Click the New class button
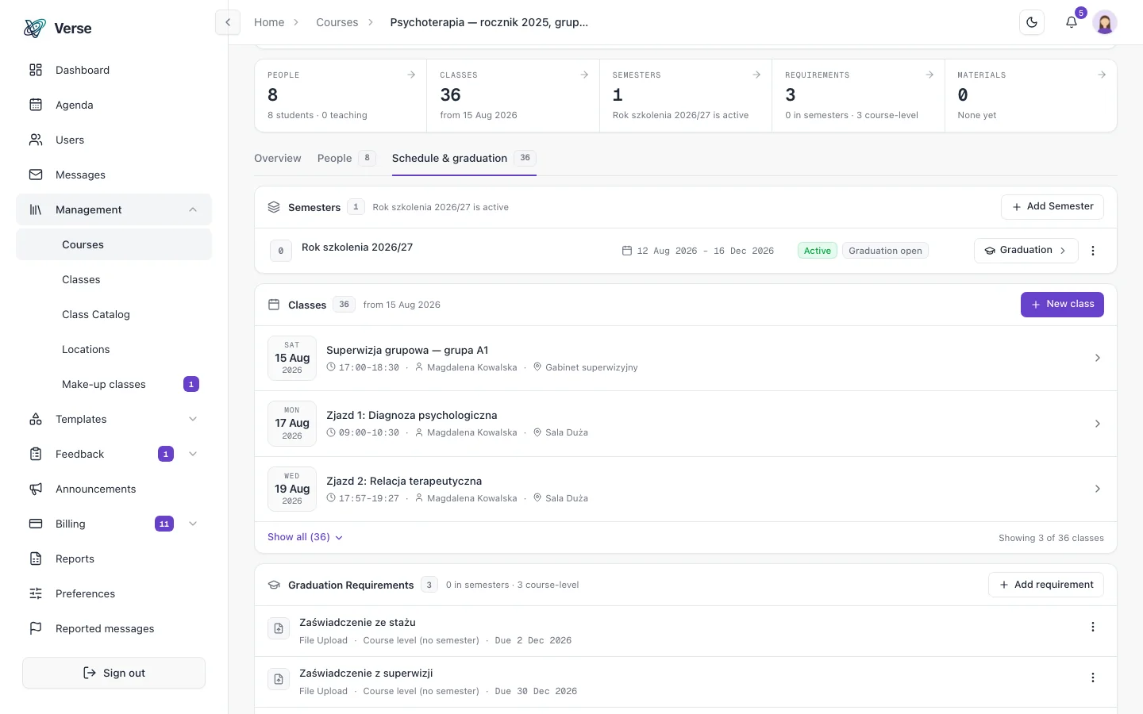The width and height of the screenshot is (1143, 714). click(x=1062, y=305)
